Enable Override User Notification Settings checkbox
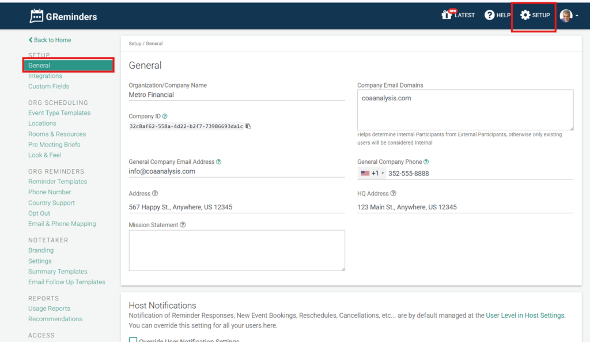 [133, 340]
